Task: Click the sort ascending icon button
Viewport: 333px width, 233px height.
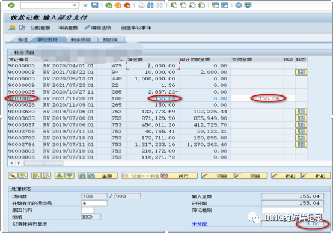Action: [x=60, y=176]
